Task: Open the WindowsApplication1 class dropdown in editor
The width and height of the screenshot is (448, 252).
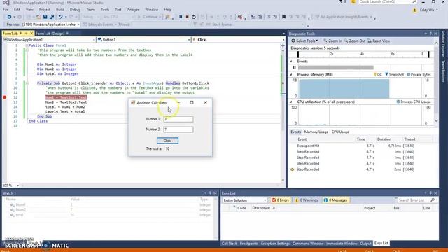Action: tap(49, 40)
